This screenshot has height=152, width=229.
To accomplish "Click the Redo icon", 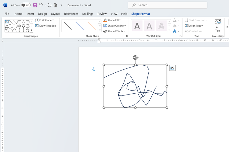I will [49, 5].
